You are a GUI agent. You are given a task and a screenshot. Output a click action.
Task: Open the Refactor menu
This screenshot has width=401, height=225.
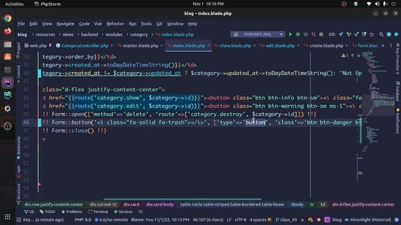pyautogui.click(x=115, y=24)
